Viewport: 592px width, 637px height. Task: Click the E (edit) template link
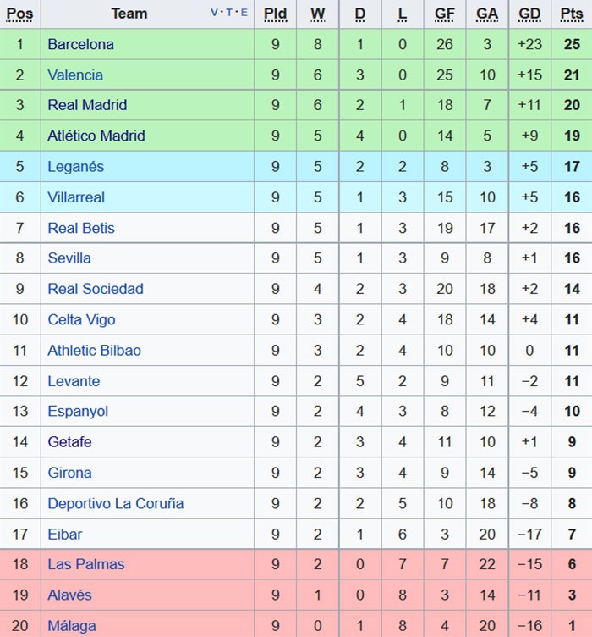pyautogui.click(x=244, y=13)
